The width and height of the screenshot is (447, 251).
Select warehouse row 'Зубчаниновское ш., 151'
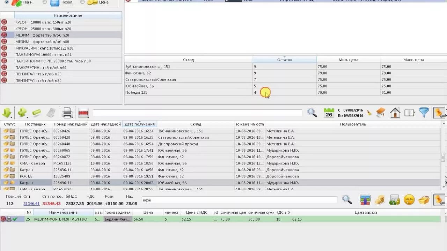coord(285,66)
